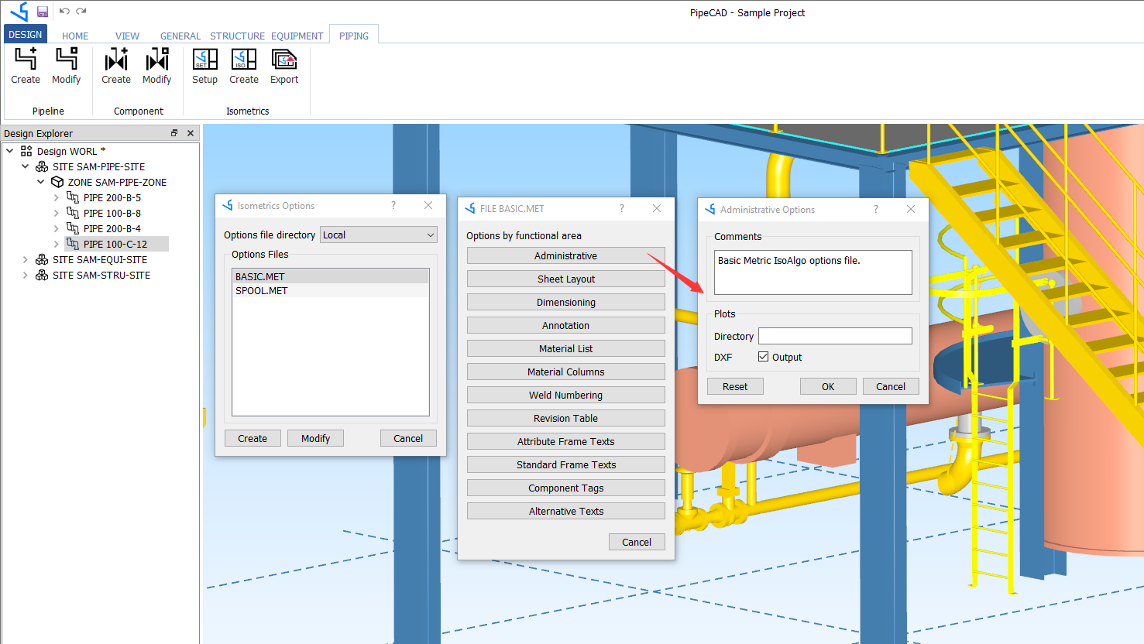Click the PIPE 100-B-8 icon
The image size is (1144, 644).
73,213
